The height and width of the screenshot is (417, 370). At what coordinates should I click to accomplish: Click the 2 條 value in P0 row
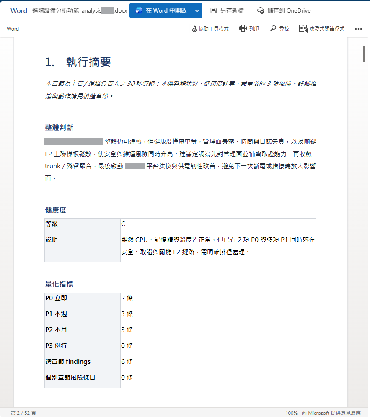point(127,298)
